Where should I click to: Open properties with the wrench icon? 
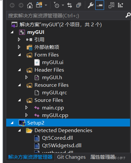click(x=90, y=5)
